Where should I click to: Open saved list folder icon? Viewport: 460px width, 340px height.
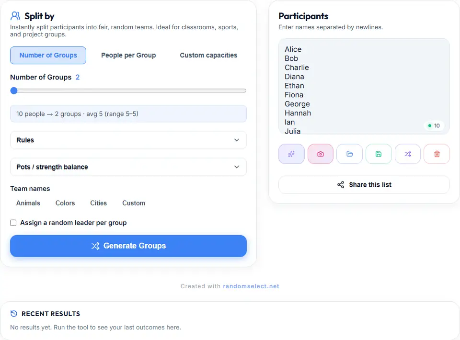[349, 154]
